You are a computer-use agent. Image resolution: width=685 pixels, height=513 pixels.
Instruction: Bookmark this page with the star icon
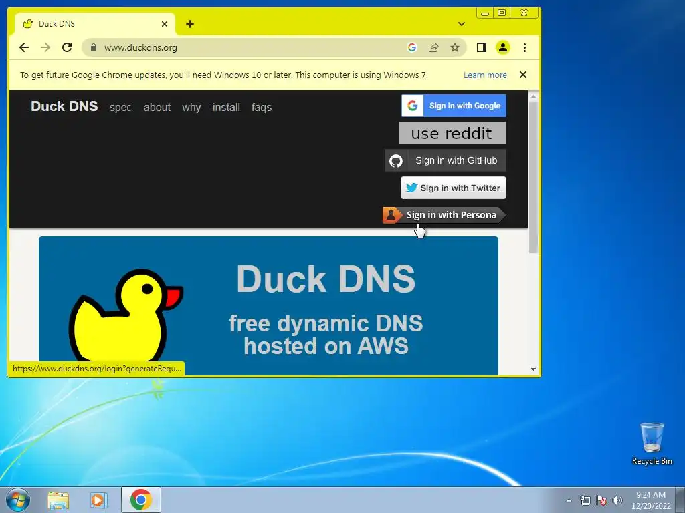pos(455,47)
